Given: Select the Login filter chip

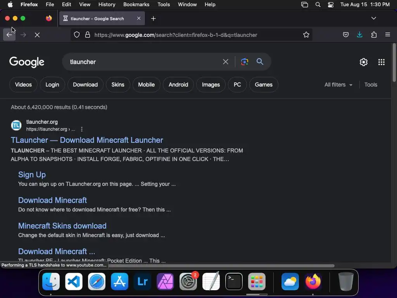Looking at the screenshot, I should [x=52, y=85].
